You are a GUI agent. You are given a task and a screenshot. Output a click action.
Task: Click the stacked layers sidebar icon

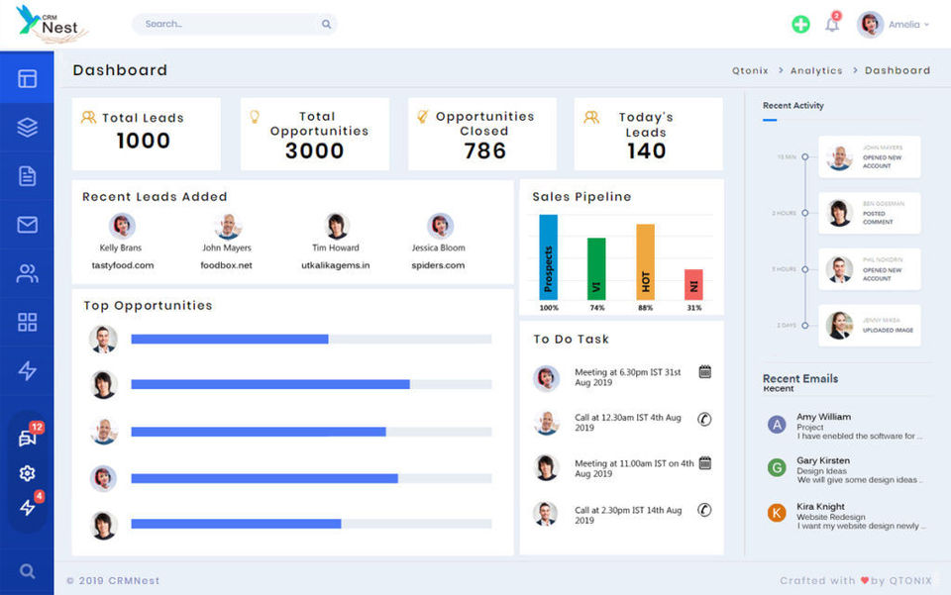(x=28, y=128)
